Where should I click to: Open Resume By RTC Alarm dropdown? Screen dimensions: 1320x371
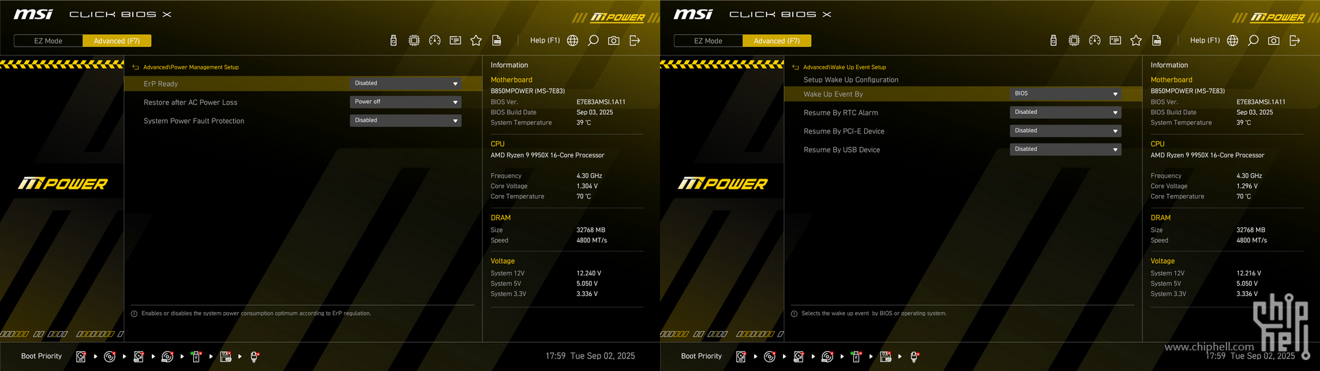tap(1066, 112)
